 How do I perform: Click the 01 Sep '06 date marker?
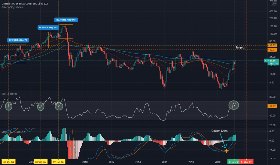point(41,162)
